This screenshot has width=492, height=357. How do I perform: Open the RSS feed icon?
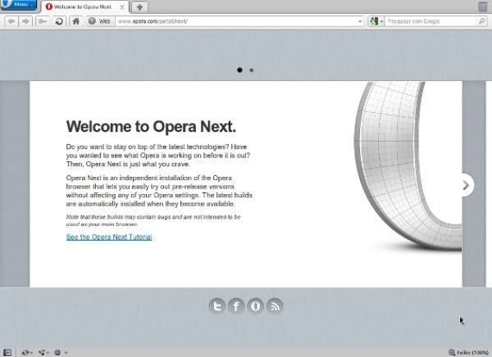click(275, 306)
